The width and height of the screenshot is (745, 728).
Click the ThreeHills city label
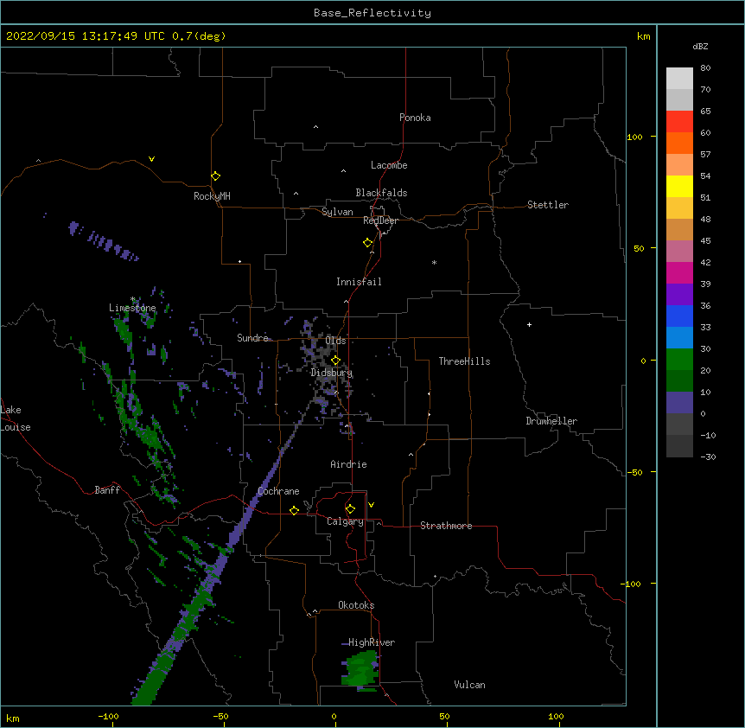tap(464, 361)
